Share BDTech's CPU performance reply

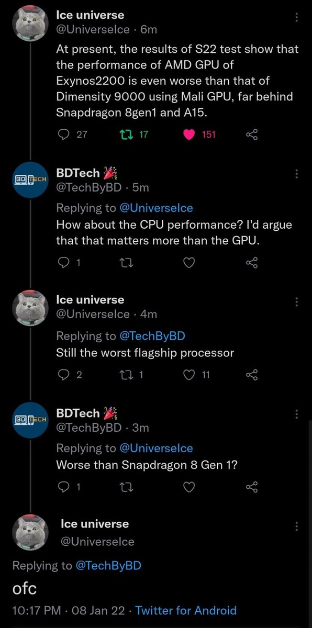[252, 263]
